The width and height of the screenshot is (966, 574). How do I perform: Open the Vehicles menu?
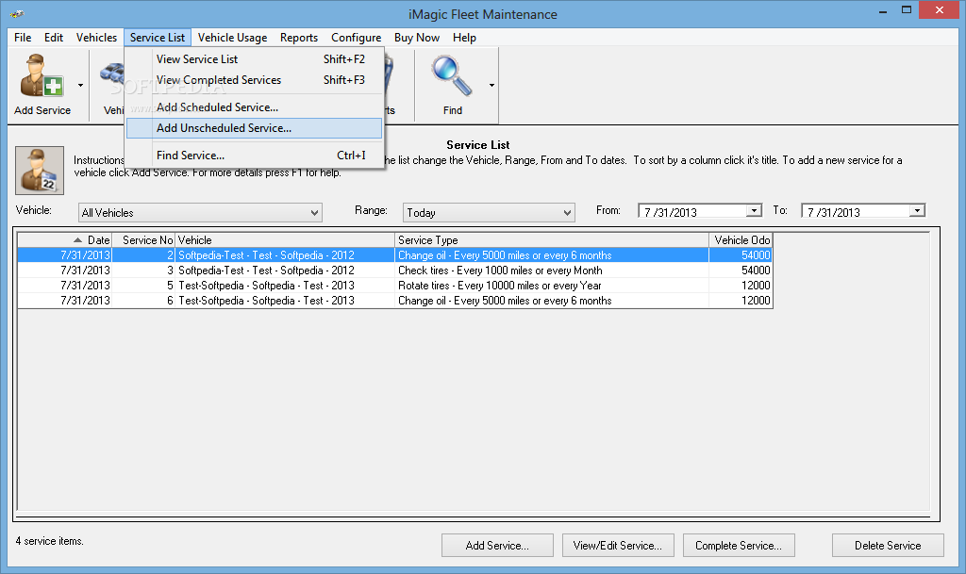click(x=96, y=38)
